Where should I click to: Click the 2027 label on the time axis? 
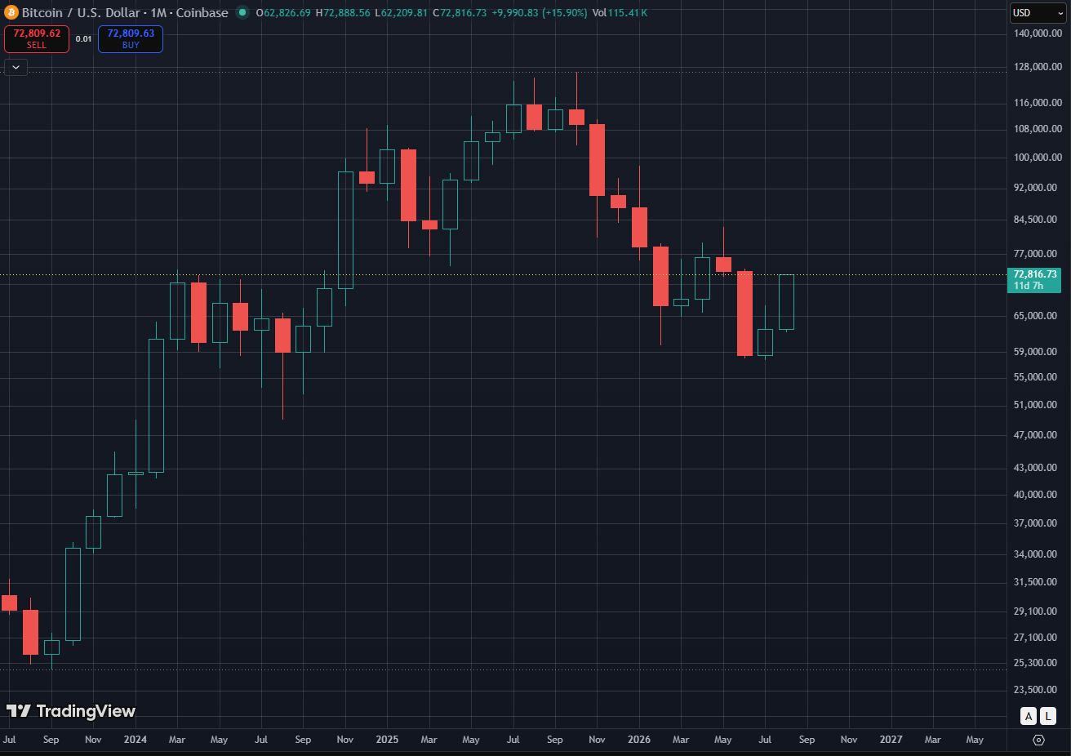891,740
